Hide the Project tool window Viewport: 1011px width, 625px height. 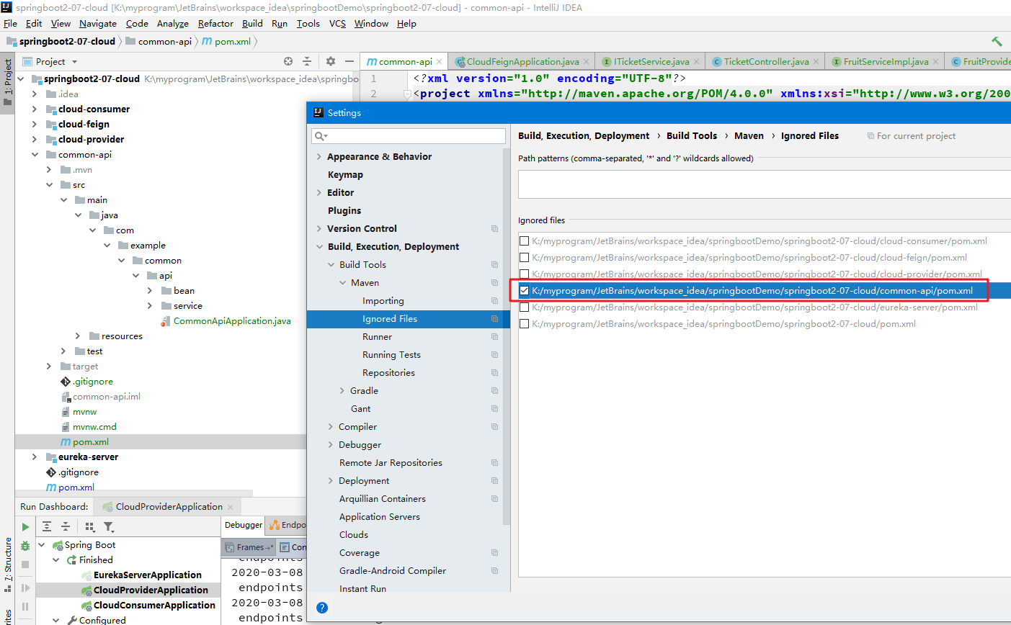(349, 61)
